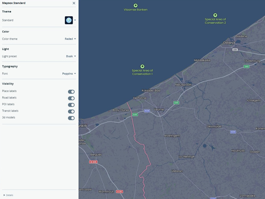265x199 pixels.
Task: Click the Bray-Dunes town label
Action: [x=121, y=110]
